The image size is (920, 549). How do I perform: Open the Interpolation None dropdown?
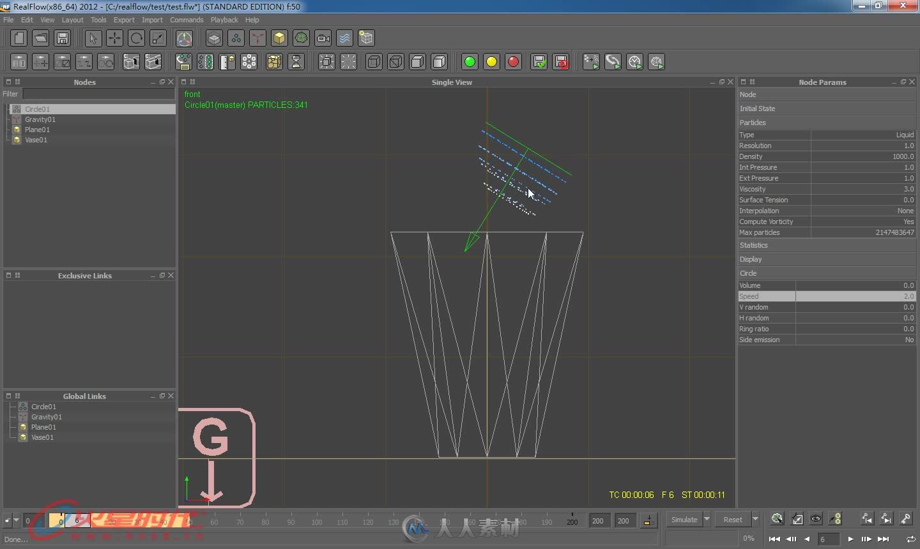pos(863,211)
